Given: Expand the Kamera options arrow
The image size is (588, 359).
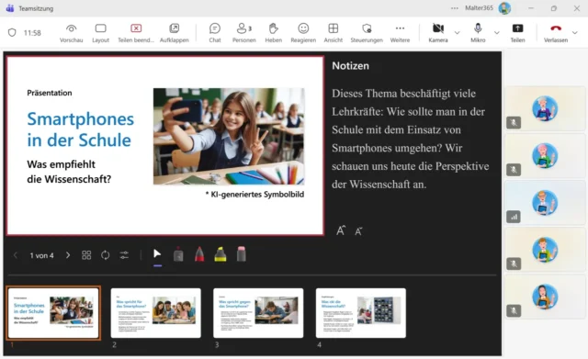Looking at the screenshot, I should (458, 33).
